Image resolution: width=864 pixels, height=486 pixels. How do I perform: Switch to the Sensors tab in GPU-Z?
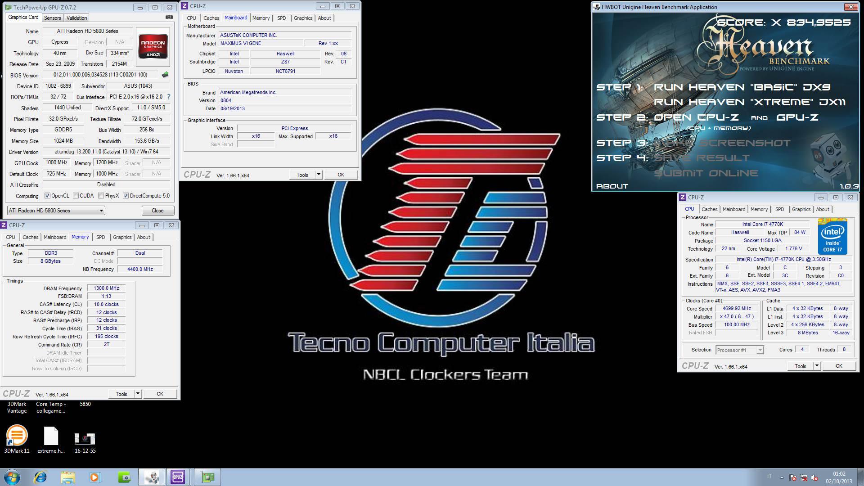(52, 18)
